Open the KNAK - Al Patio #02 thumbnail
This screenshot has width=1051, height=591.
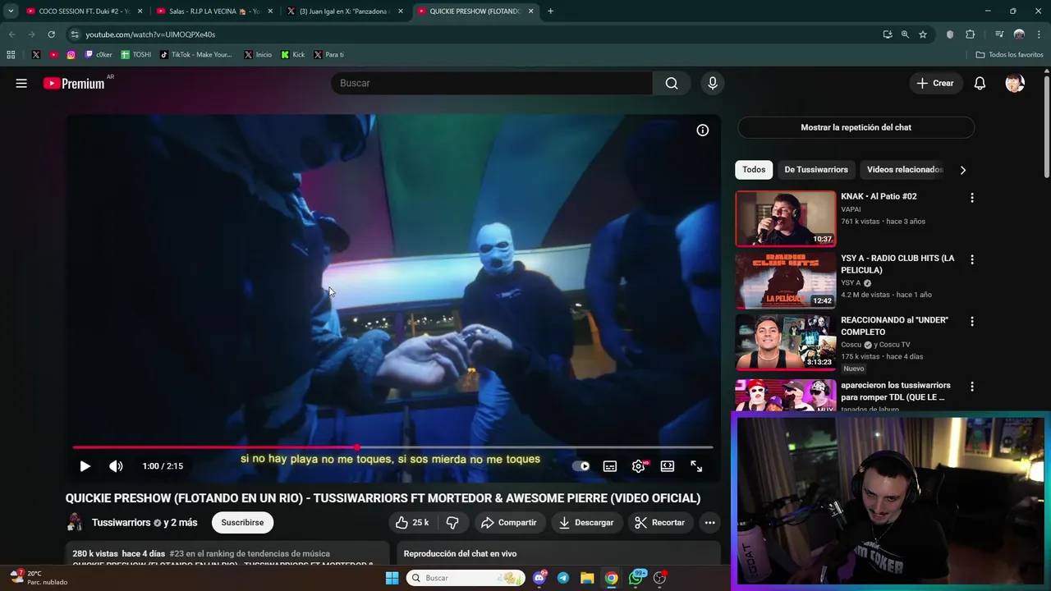(x=786, y=218)
